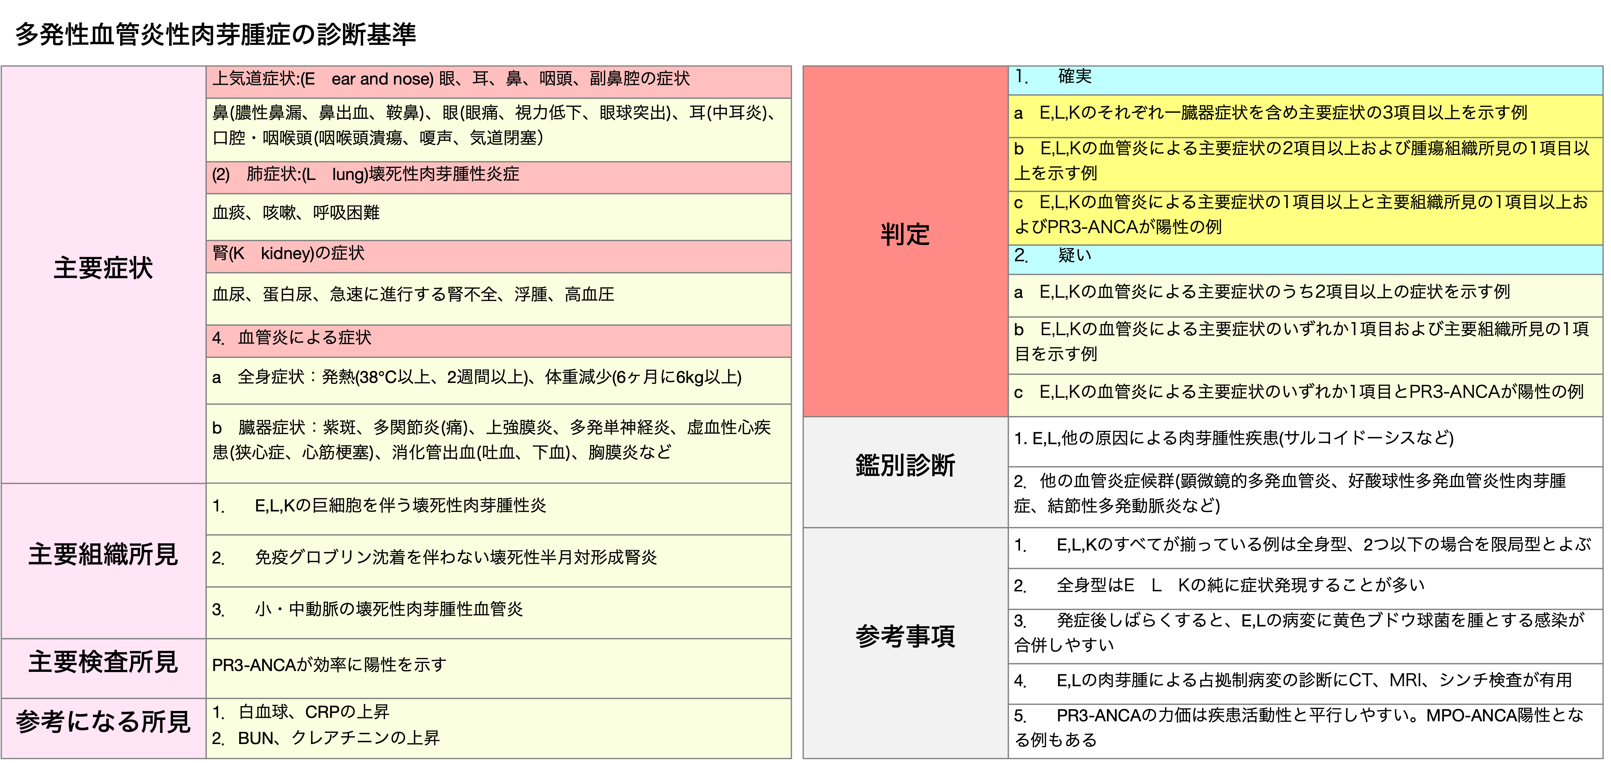Click the cell starting 鼻(膿性鼻漏、鼻出血

tap(498, 130)
